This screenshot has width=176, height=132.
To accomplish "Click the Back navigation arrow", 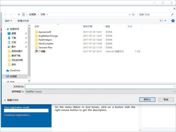I will [5, 14].
